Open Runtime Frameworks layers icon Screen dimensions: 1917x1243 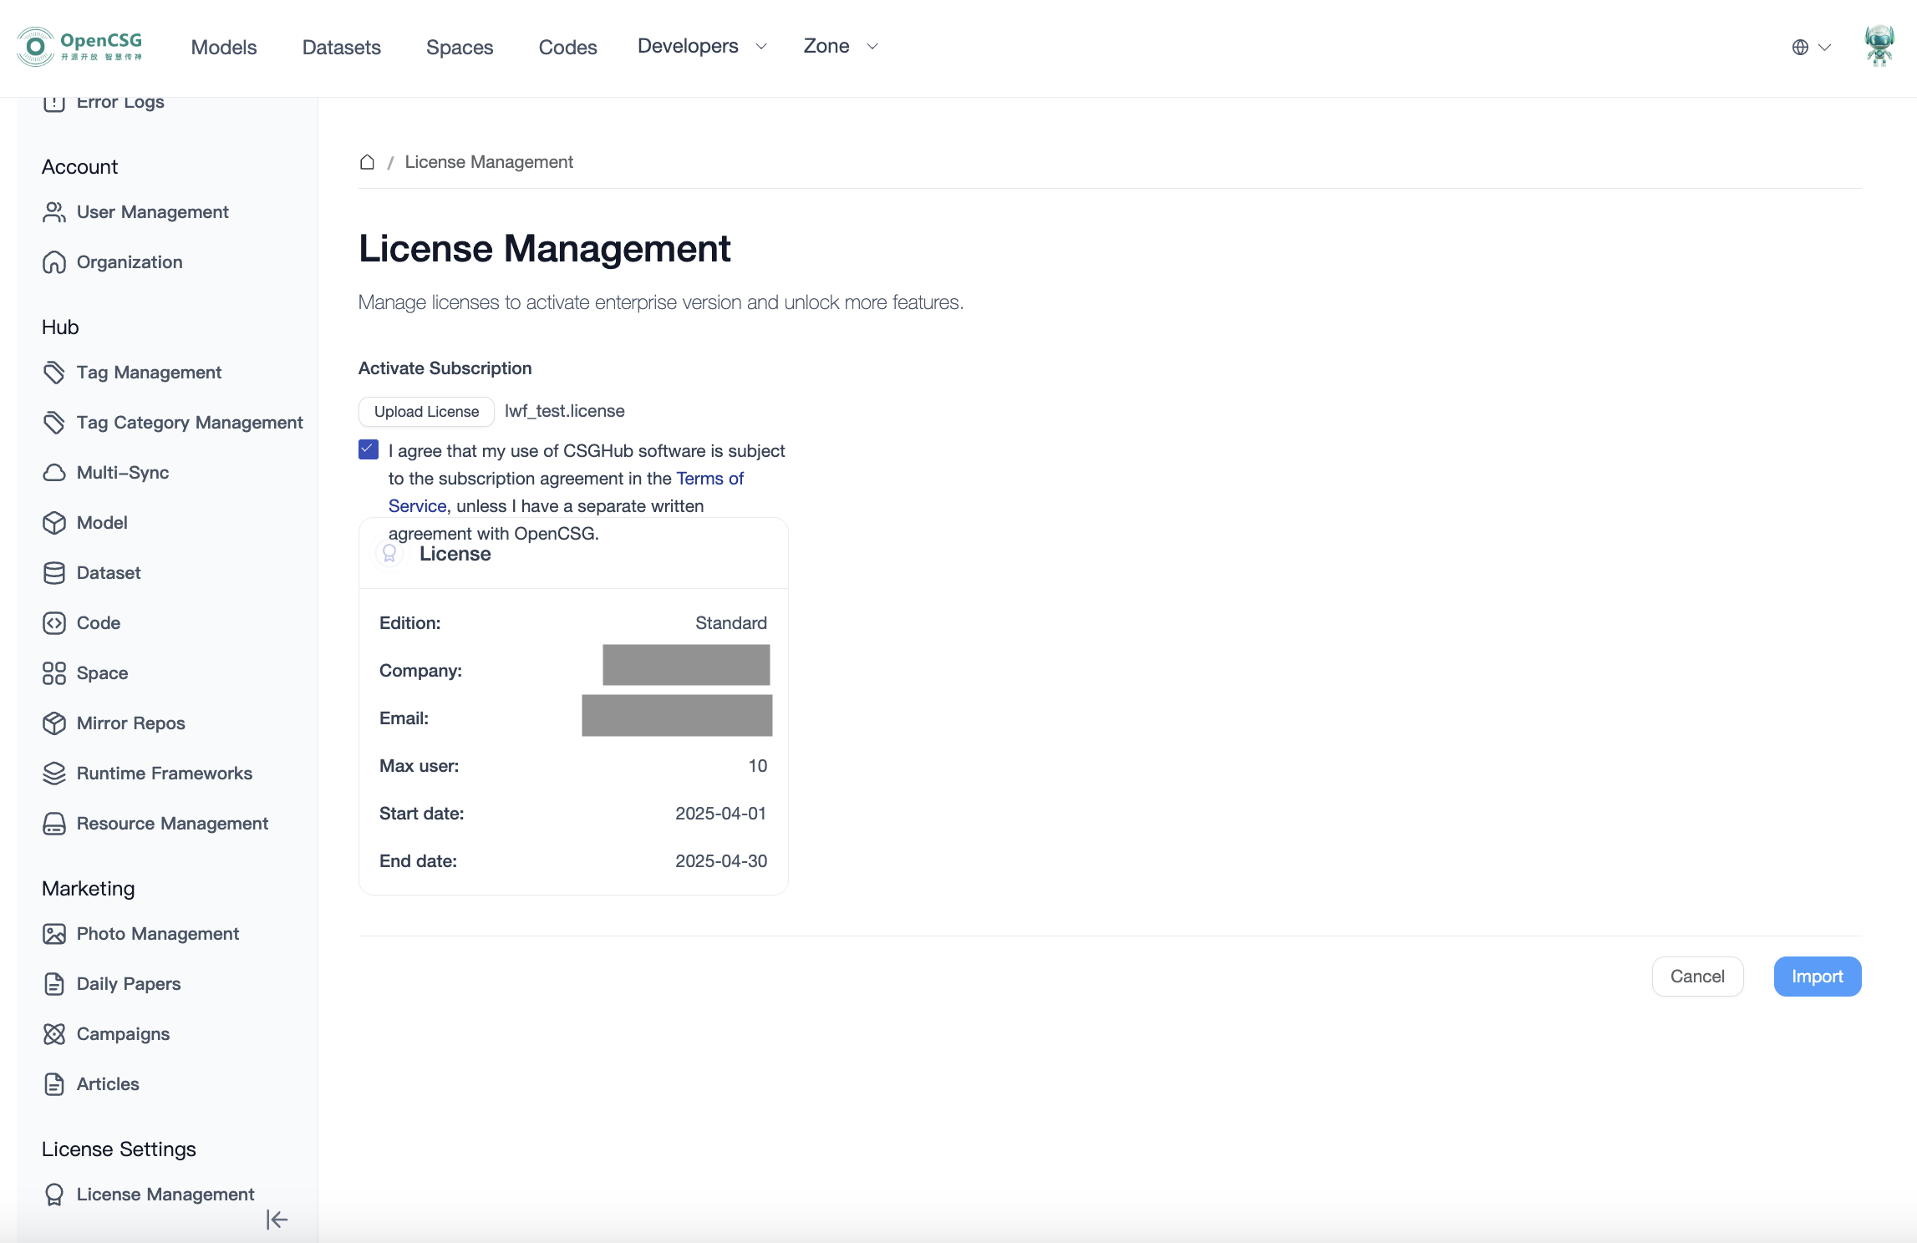54,774
